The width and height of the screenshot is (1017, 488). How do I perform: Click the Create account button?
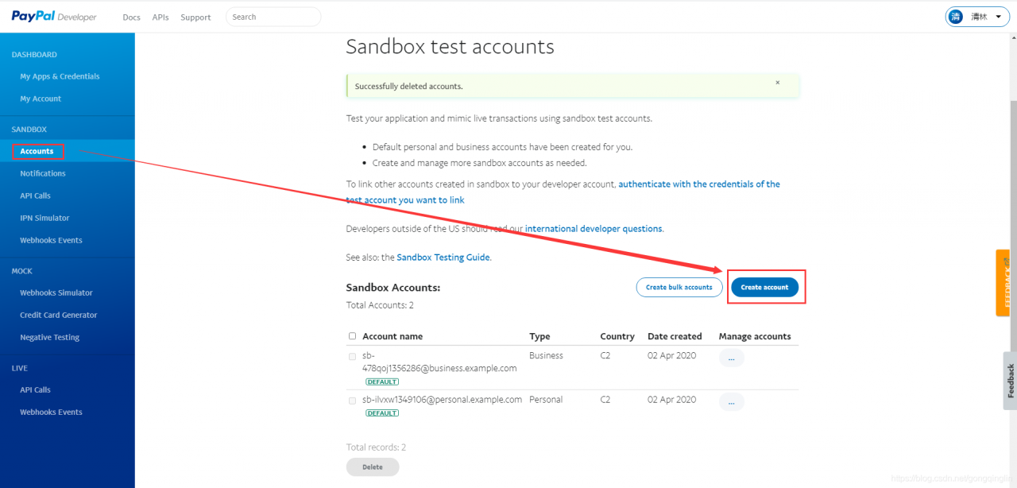click(x=764, y=287)
